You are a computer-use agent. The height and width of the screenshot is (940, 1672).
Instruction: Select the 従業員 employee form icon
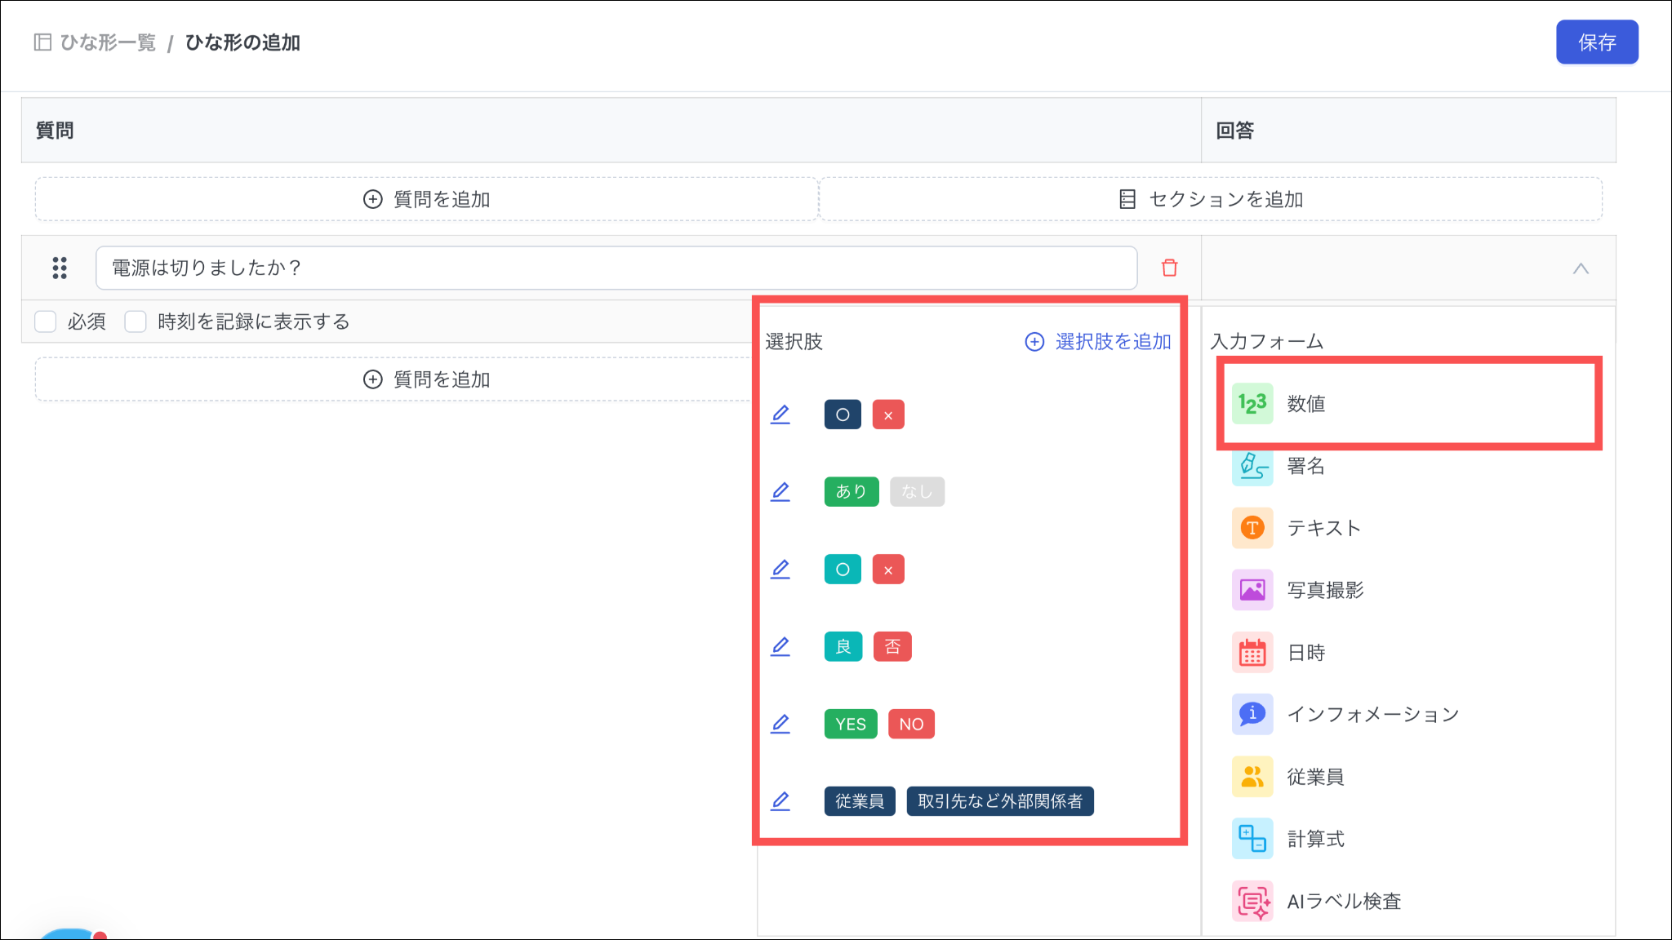[x=1252, y=777]
